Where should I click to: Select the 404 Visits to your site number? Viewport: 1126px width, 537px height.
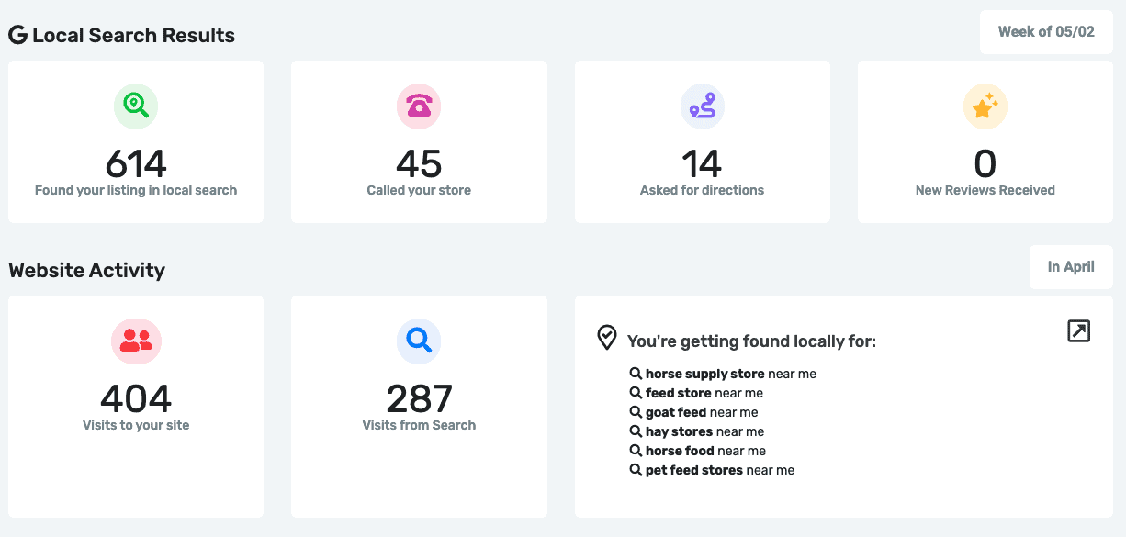[136, 399]
